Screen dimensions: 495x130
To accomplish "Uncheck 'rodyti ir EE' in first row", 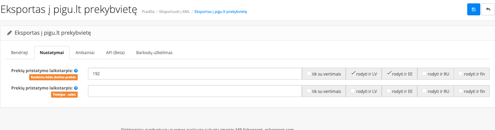I will [389, 73].
